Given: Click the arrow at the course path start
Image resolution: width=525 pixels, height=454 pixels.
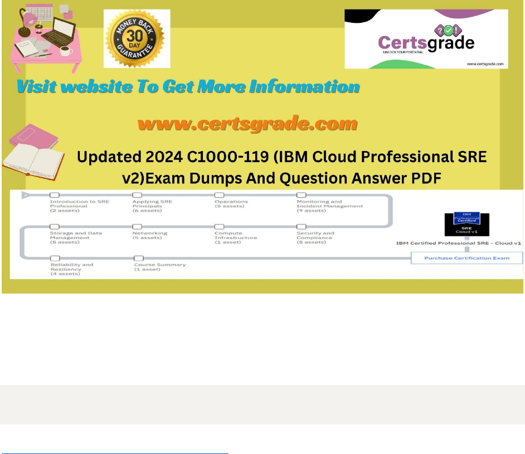Looking at the screenshot, I should [x=26, y=196].
